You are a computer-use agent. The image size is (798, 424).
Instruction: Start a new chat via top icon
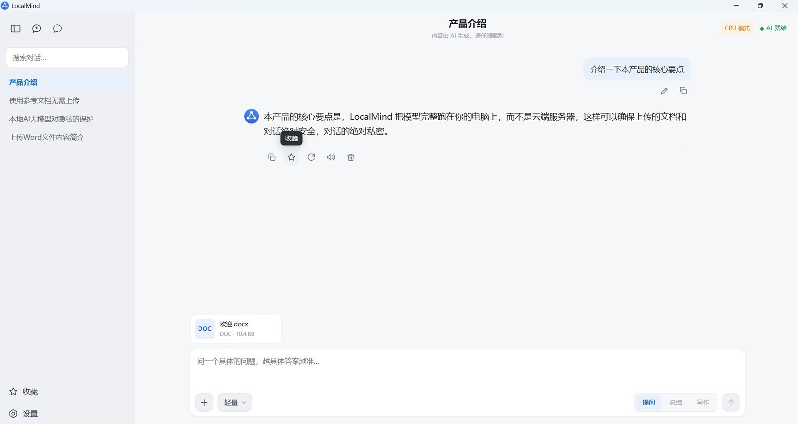37,29
